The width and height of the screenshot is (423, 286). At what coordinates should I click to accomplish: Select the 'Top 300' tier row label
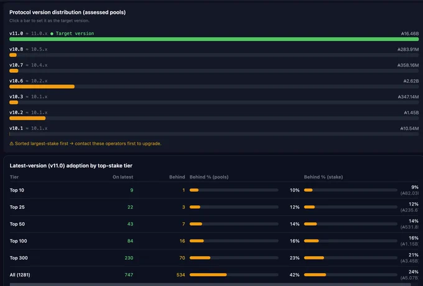(19, 258)
